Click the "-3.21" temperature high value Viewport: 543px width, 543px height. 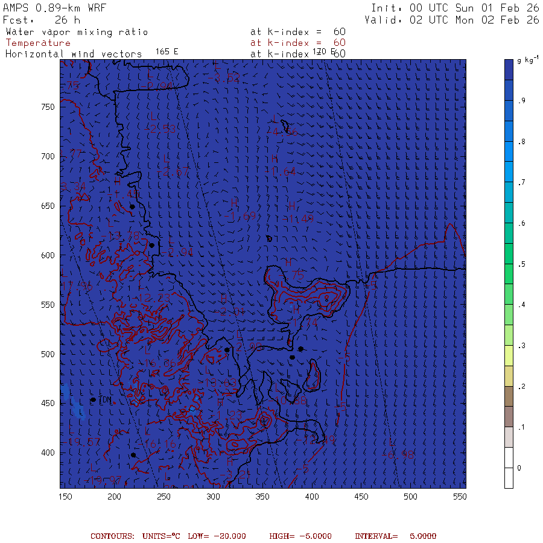pyautogui.click(x=235, y=474)
